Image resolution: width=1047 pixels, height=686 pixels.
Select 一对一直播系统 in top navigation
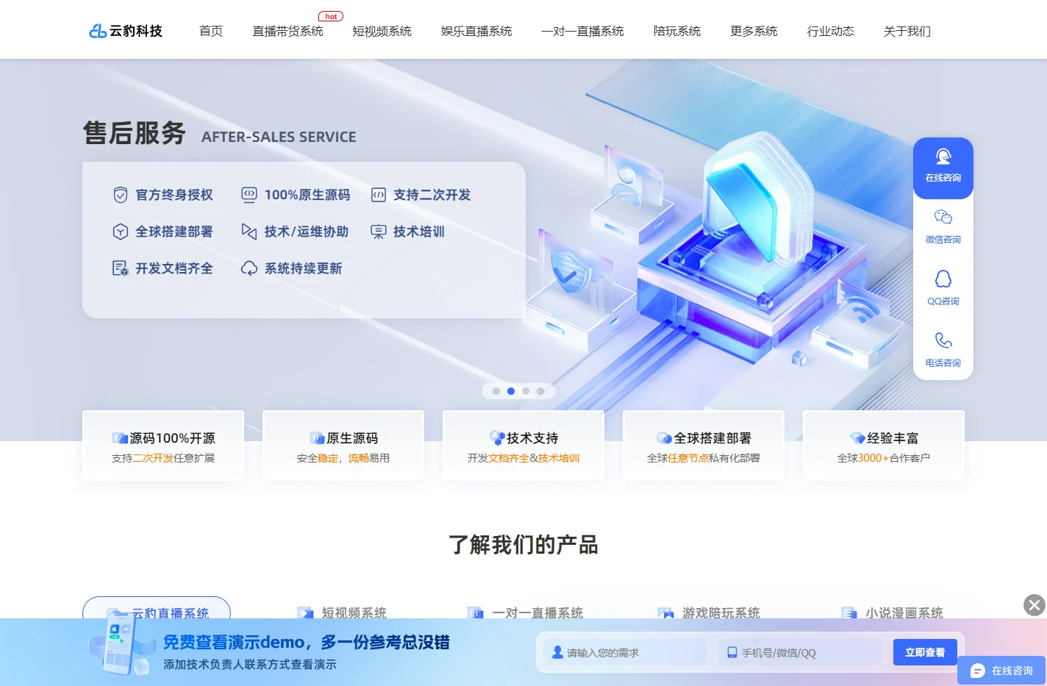(582, 31)
